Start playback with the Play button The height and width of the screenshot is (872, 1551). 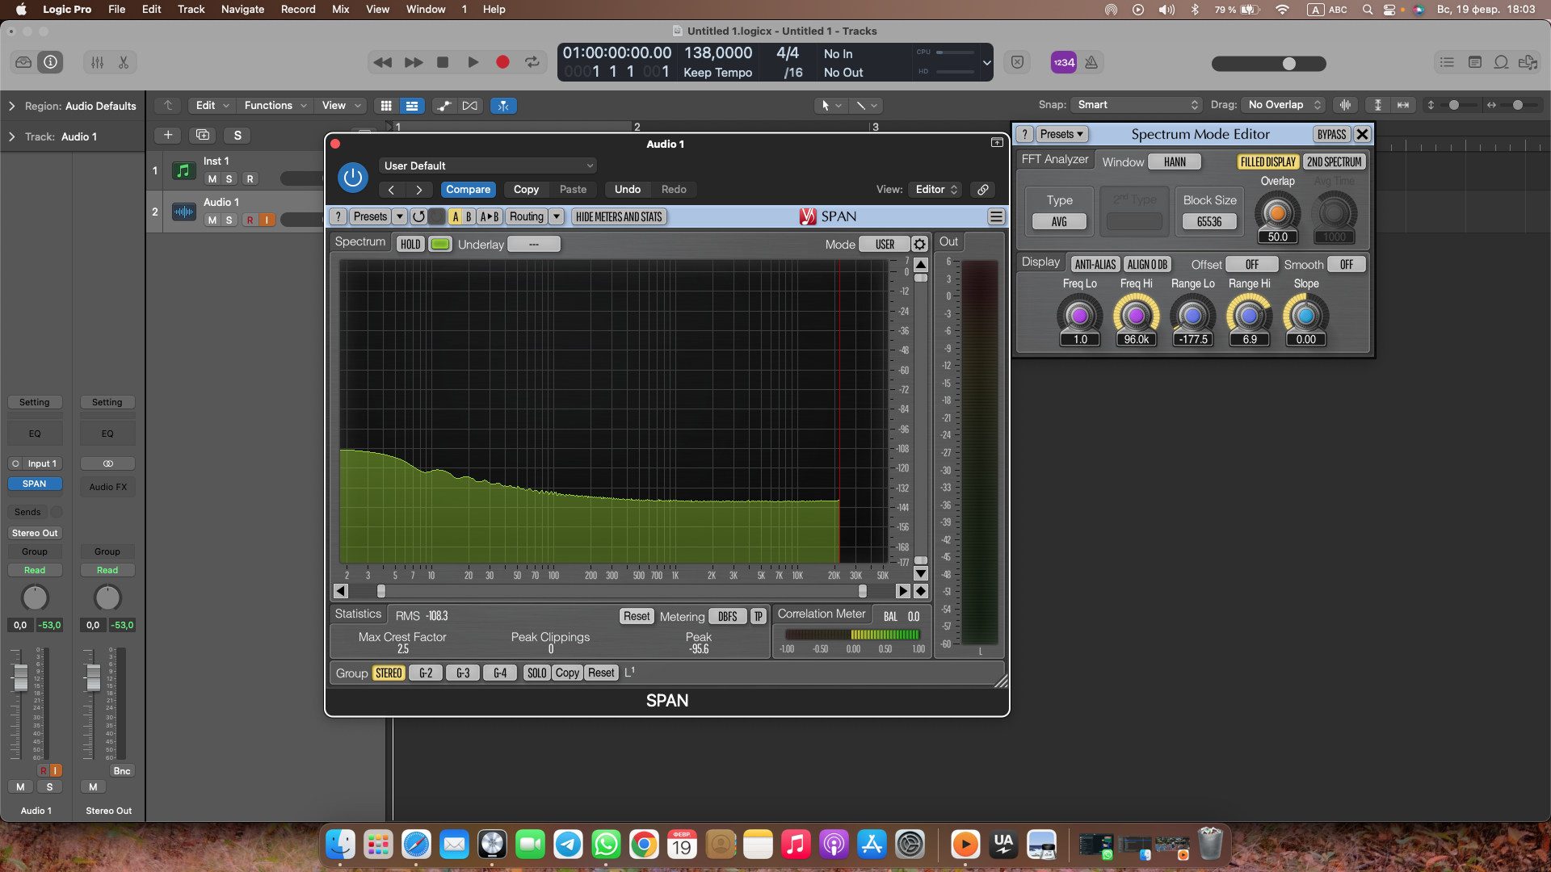point(473,62)
